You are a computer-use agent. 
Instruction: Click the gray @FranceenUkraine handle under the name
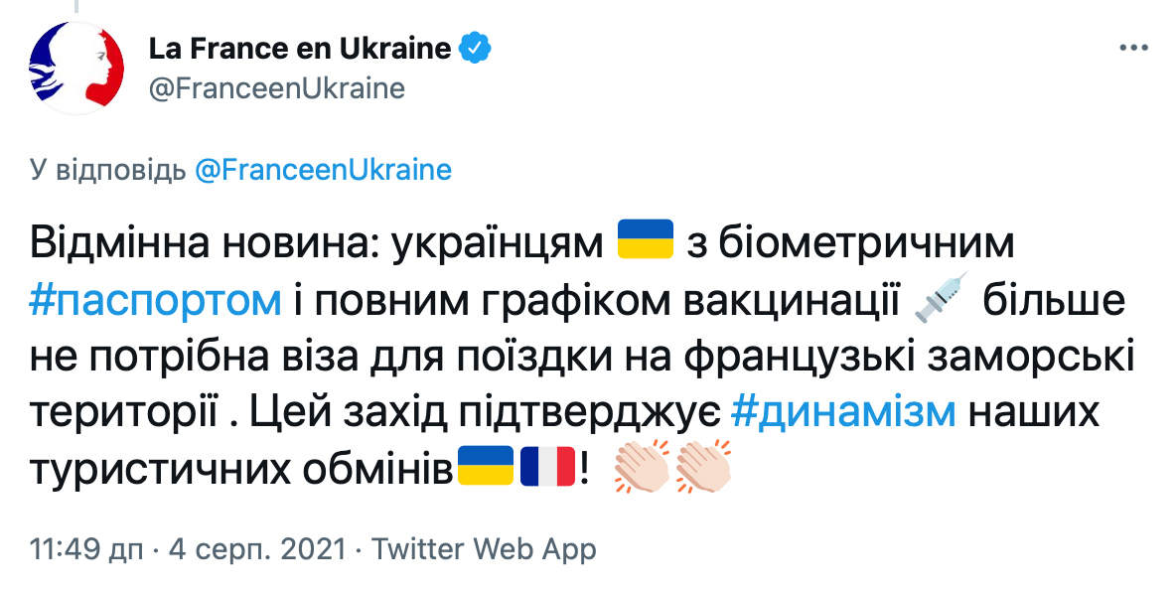point(276,88)
